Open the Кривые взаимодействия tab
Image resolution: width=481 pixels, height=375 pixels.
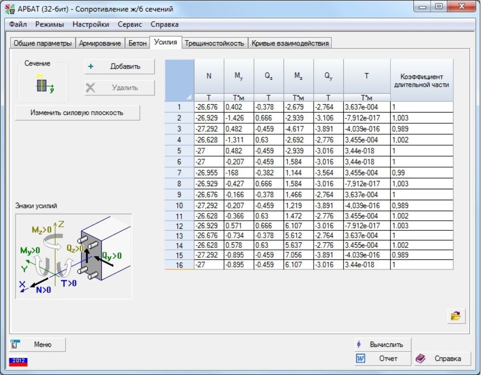tap(290, 43)
